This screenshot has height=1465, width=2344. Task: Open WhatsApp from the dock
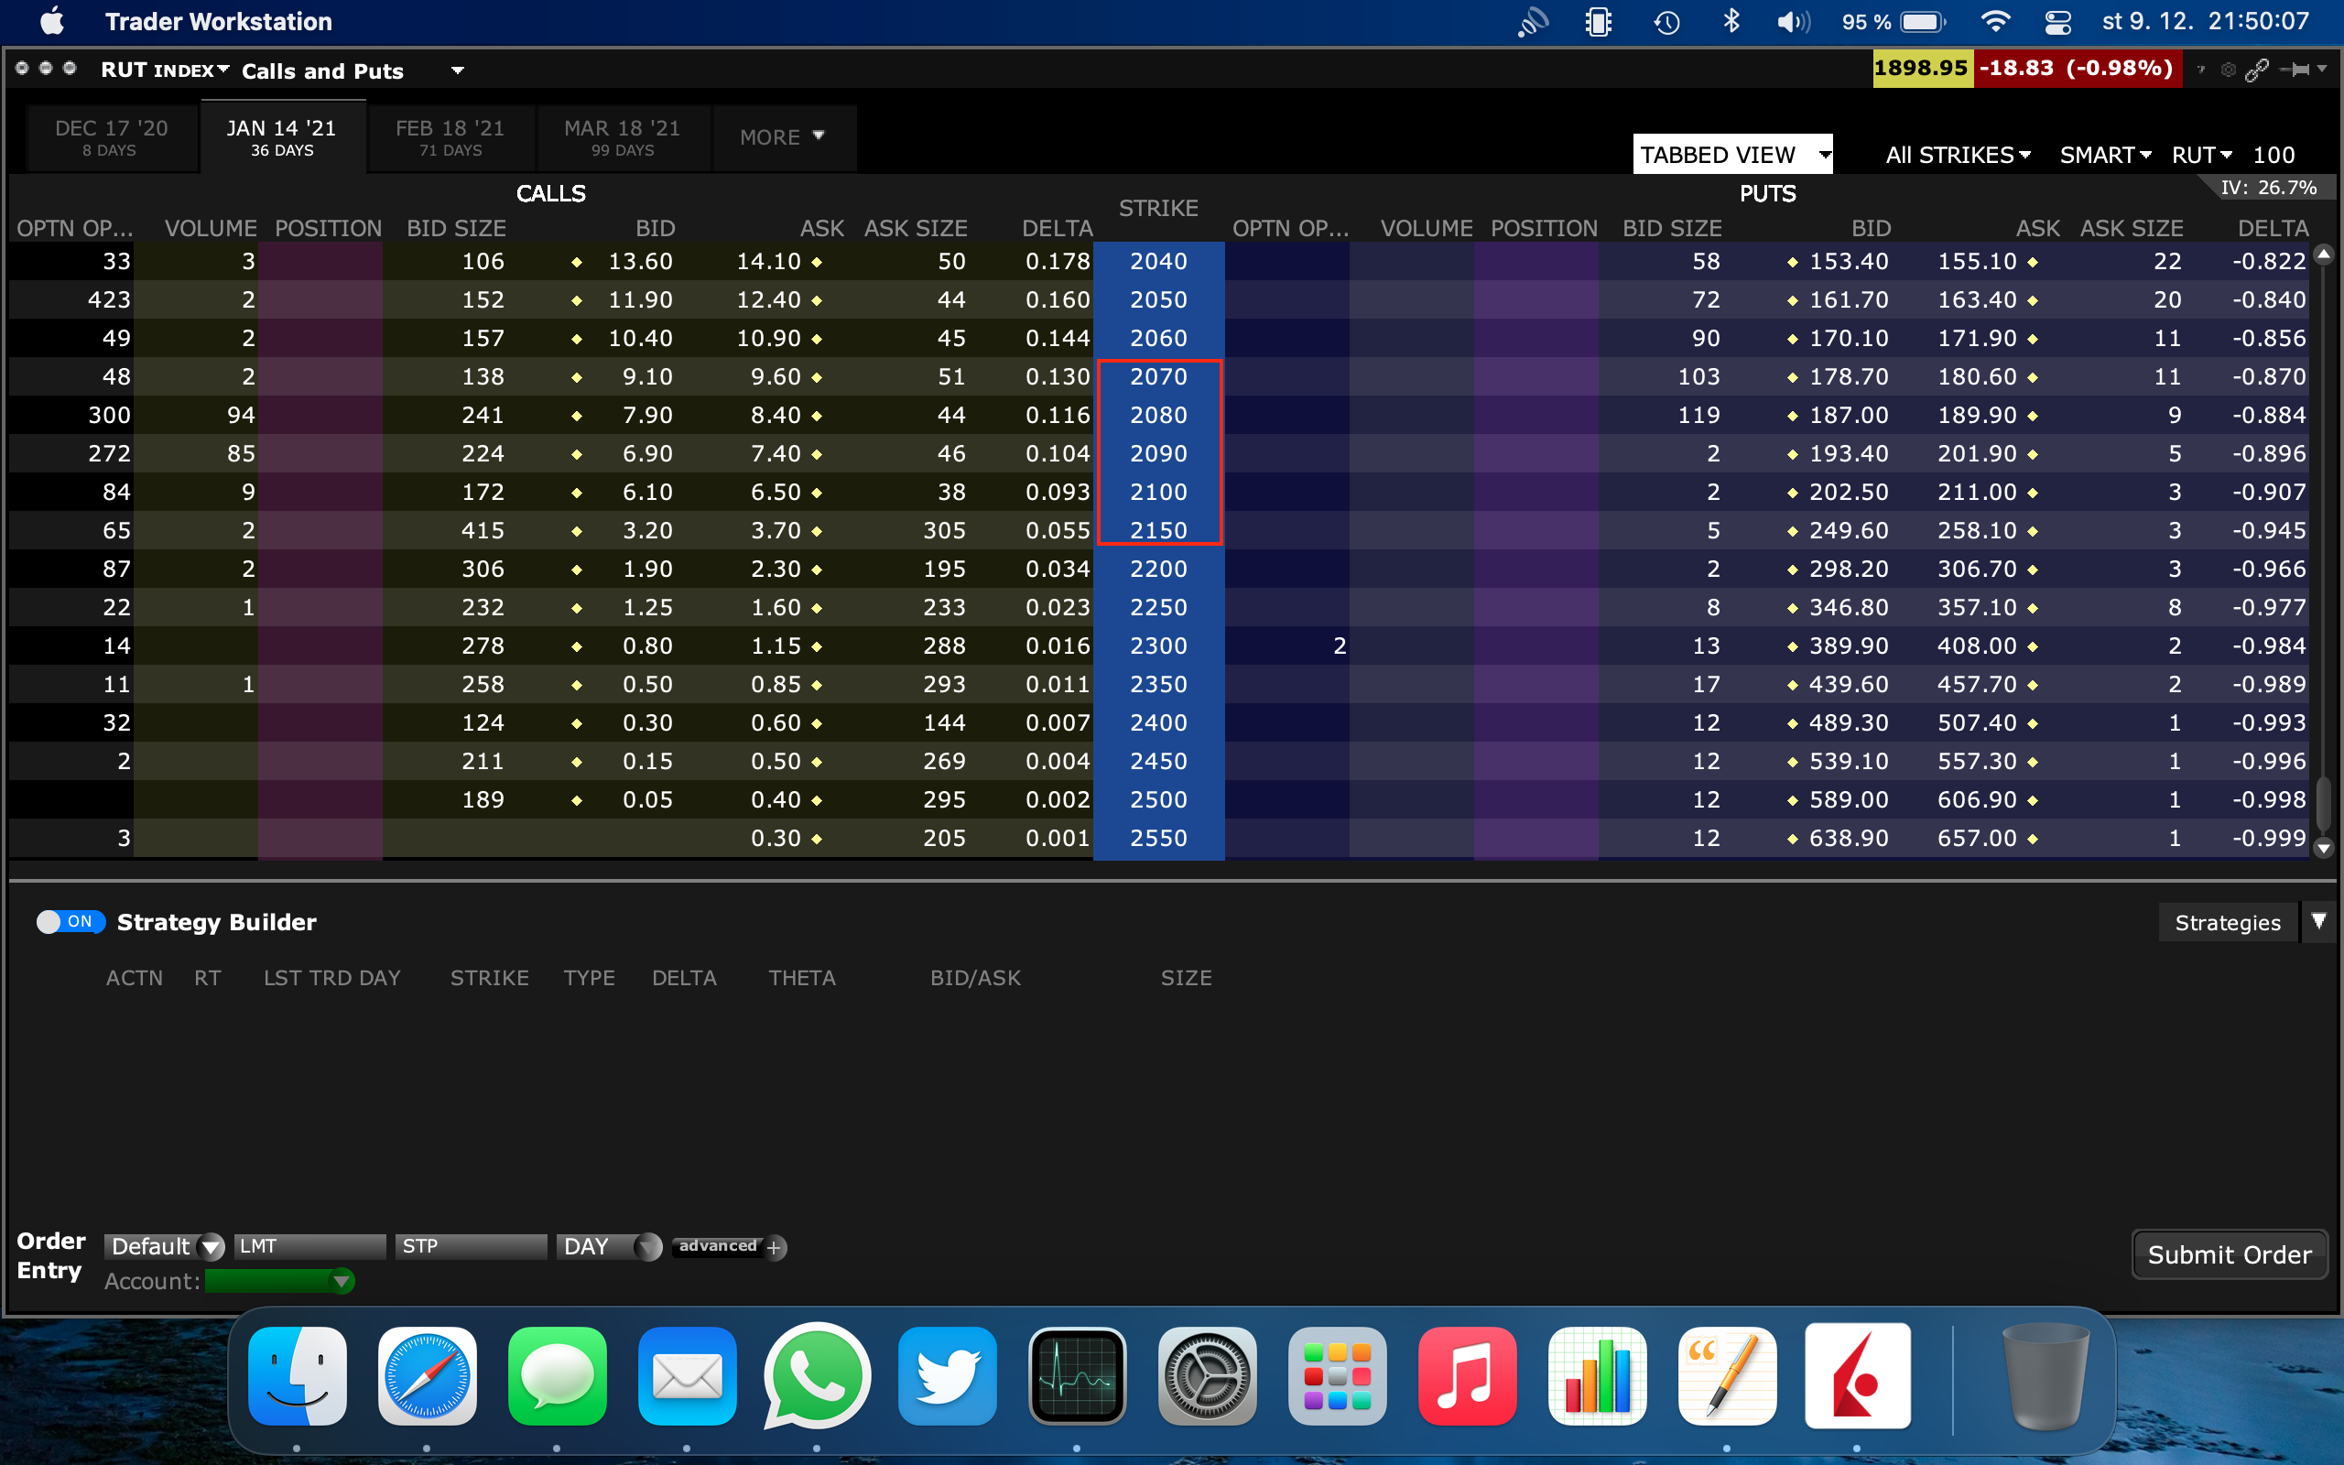(x=817, y=1377)
